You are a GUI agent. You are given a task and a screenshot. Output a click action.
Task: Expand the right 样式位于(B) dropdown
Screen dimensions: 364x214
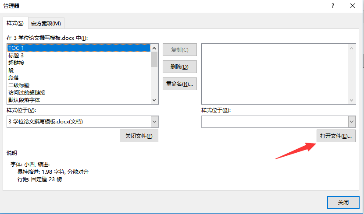(x=351, y=122)
